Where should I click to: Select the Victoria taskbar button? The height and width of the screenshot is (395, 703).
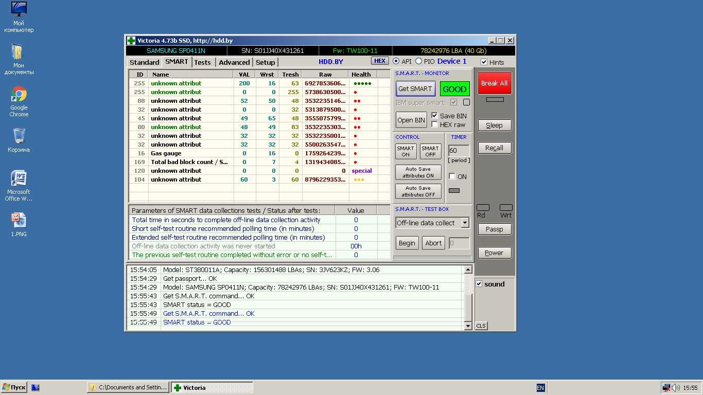click(212, 388)
